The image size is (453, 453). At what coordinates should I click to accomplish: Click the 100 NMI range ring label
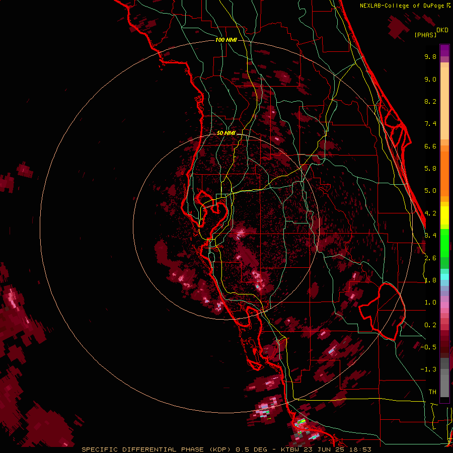pos(226,40)
